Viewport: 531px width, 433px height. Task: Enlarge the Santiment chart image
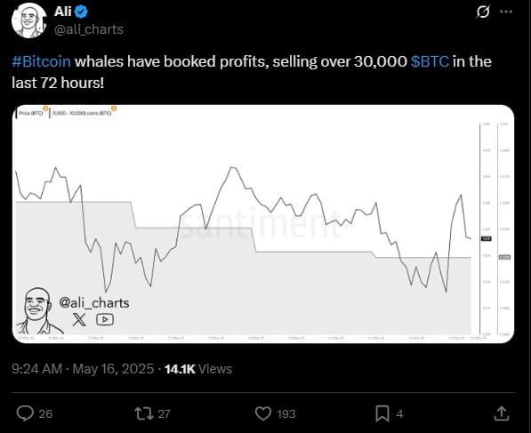tap(263, 224)
